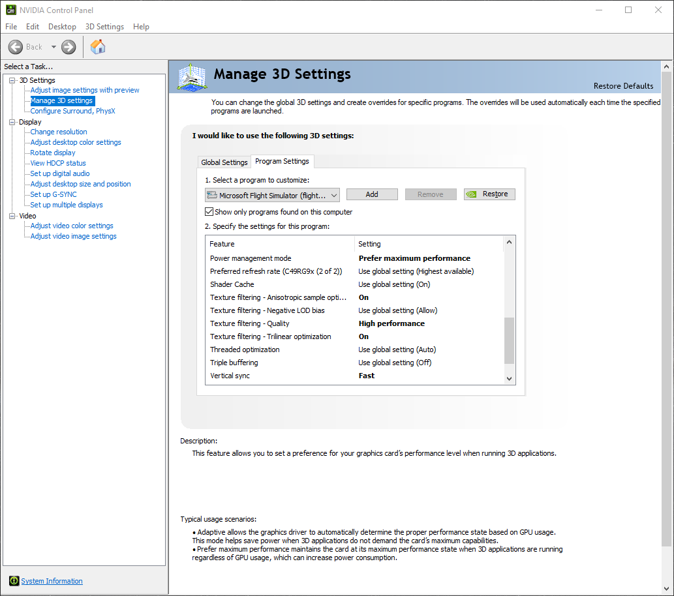This screenshot has height=596, width=674.
Task: Click the Home icon in toolbar
Action: coord(98,46)
